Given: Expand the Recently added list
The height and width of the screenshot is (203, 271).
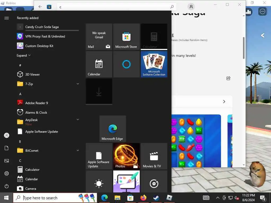Looking at the screenshot, I should coord(24,56).
